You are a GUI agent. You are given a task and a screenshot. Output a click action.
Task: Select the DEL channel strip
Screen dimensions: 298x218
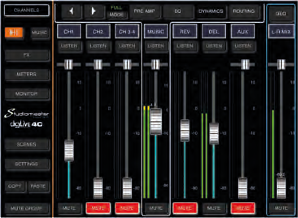coord(214,32)
